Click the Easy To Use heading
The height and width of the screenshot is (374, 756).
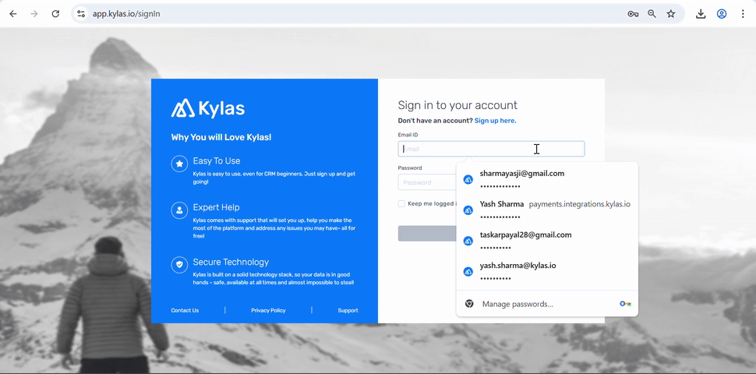pyautogui.click(x=217, y=161)
